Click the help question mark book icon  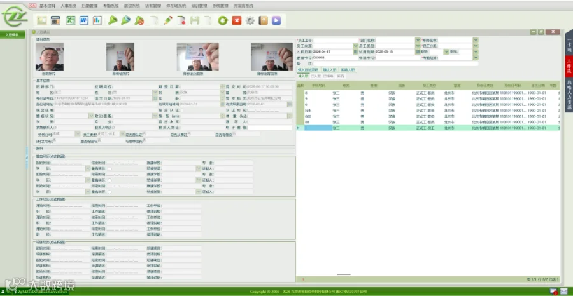(x=263, y=20)
